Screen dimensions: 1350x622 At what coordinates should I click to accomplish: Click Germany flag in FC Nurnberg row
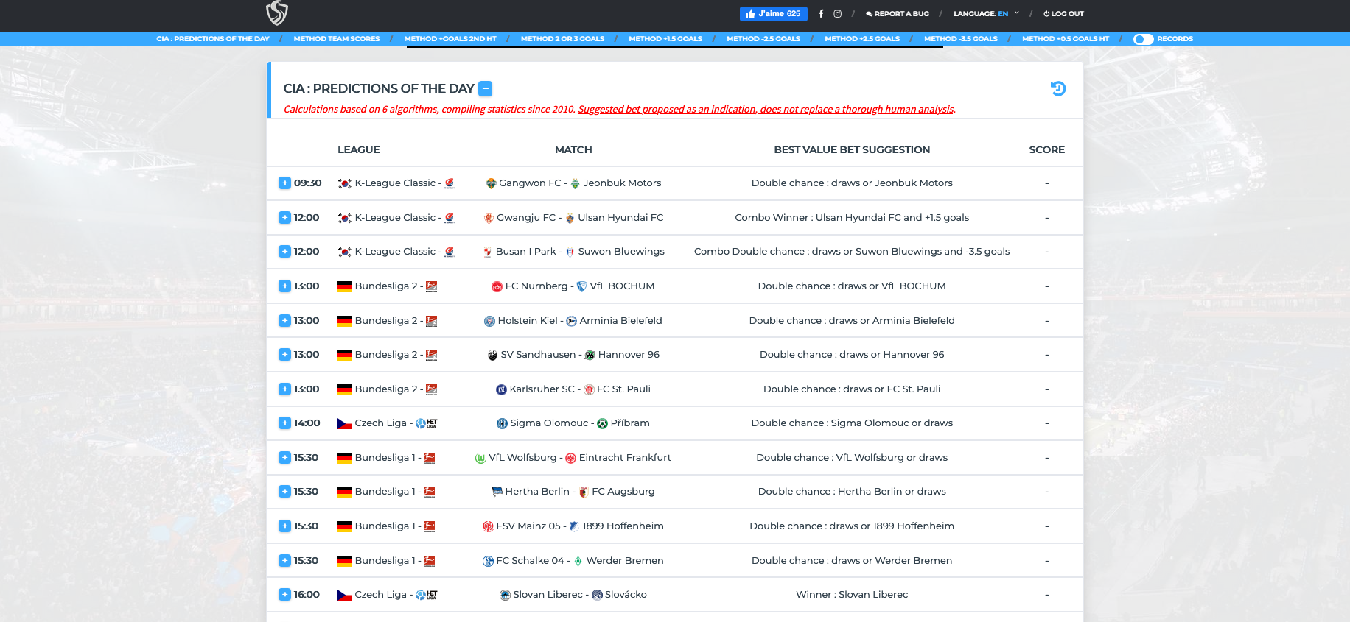(344, 286)
